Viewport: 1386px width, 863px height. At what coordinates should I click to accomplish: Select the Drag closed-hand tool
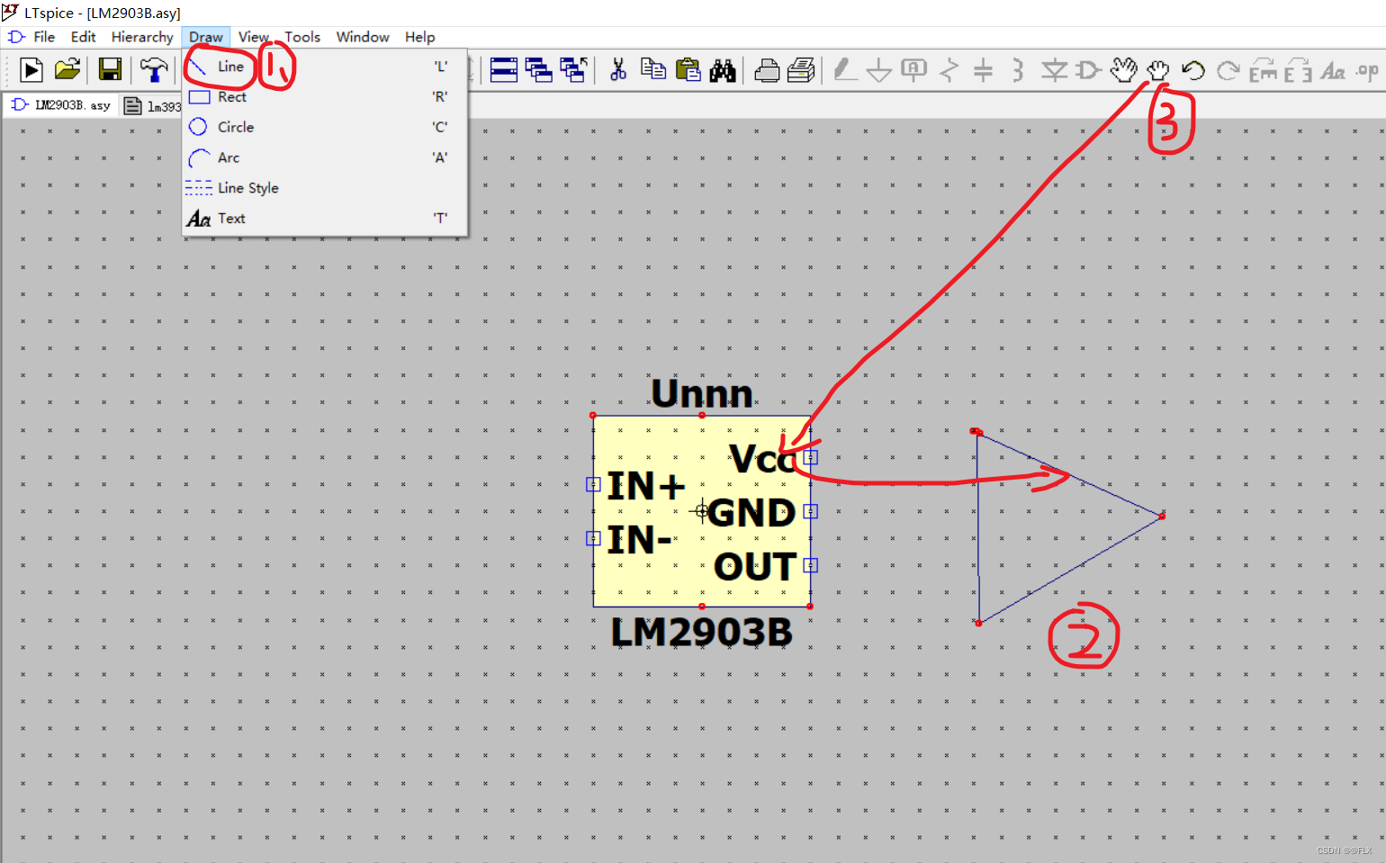click(x=1158, y=70)
